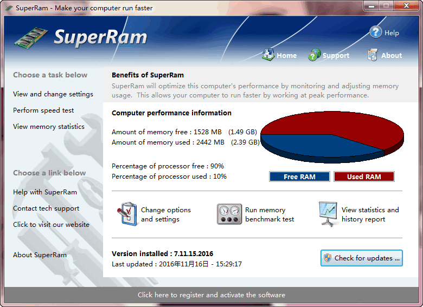Close the SuperRam window

tap(406, 5)
